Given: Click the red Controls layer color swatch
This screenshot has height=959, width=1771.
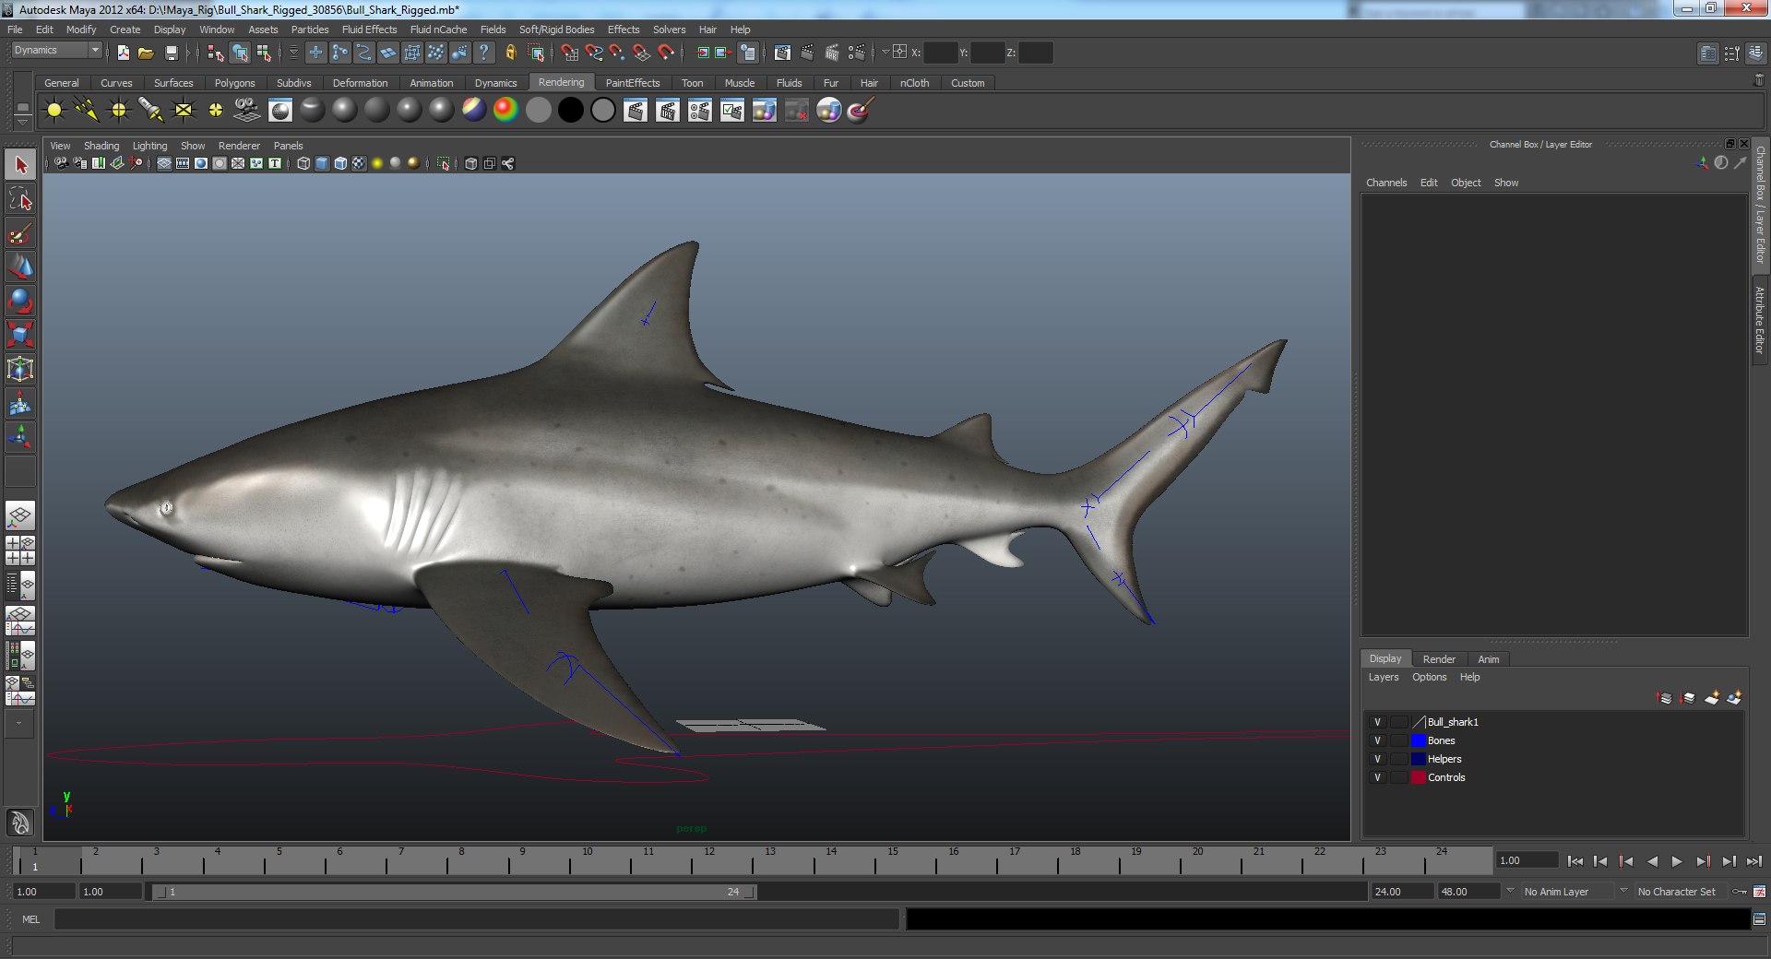Looking at the screenshot, I should (x=1419, y=777).
